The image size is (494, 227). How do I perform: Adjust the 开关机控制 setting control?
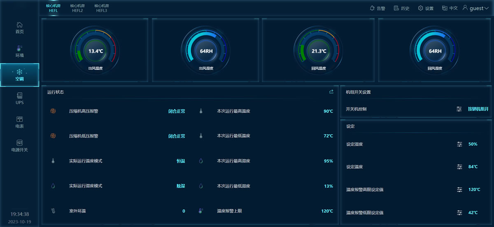[459, 109]
